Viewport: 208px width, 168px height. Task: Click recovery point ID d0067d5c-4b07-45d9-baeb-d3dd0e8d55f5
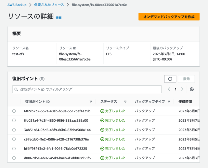pos(57,158)
